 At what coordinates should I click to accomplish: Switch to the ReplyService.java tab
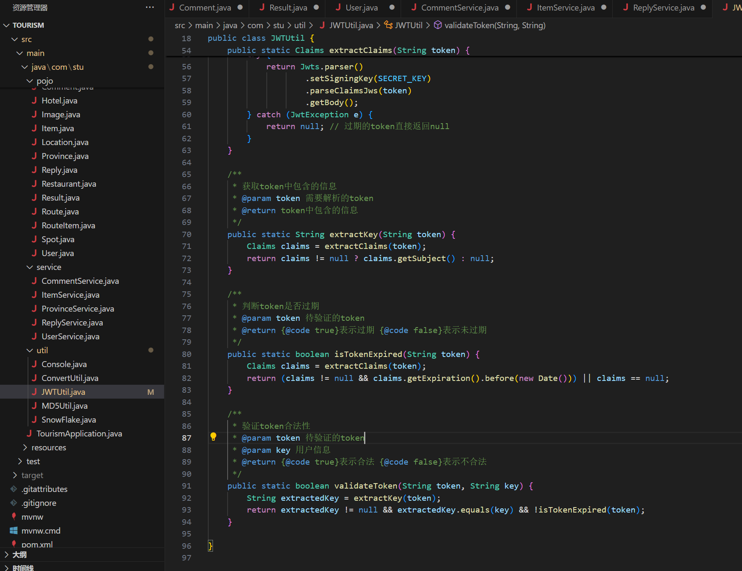point(663,8)
